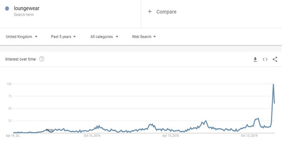Click the Compare button

(x=166, y=12)
